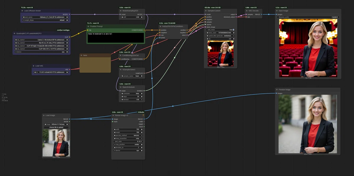The width and height of the screenshot is (354, 176).
Task: Click the Load Image node thumbnail
Action: click(56, 143)
